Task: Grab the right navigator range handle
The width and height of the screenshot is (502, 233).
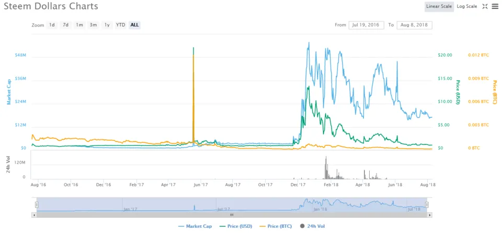Action: click(427, 205)
